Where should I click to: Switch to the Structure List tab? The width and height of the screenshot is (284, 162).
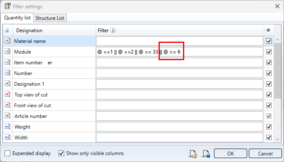(x=50, y=18)
